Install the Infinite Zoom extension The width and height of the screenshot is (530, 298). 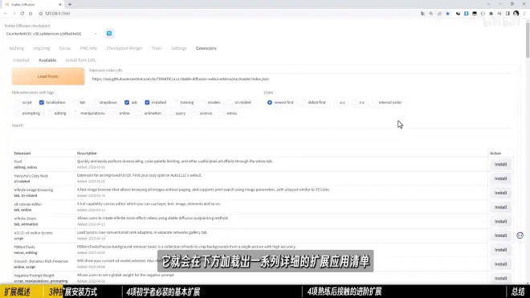coord(500,222)
